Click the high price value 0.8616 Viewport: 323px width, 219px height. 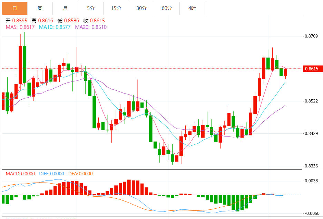pos(46,21)
